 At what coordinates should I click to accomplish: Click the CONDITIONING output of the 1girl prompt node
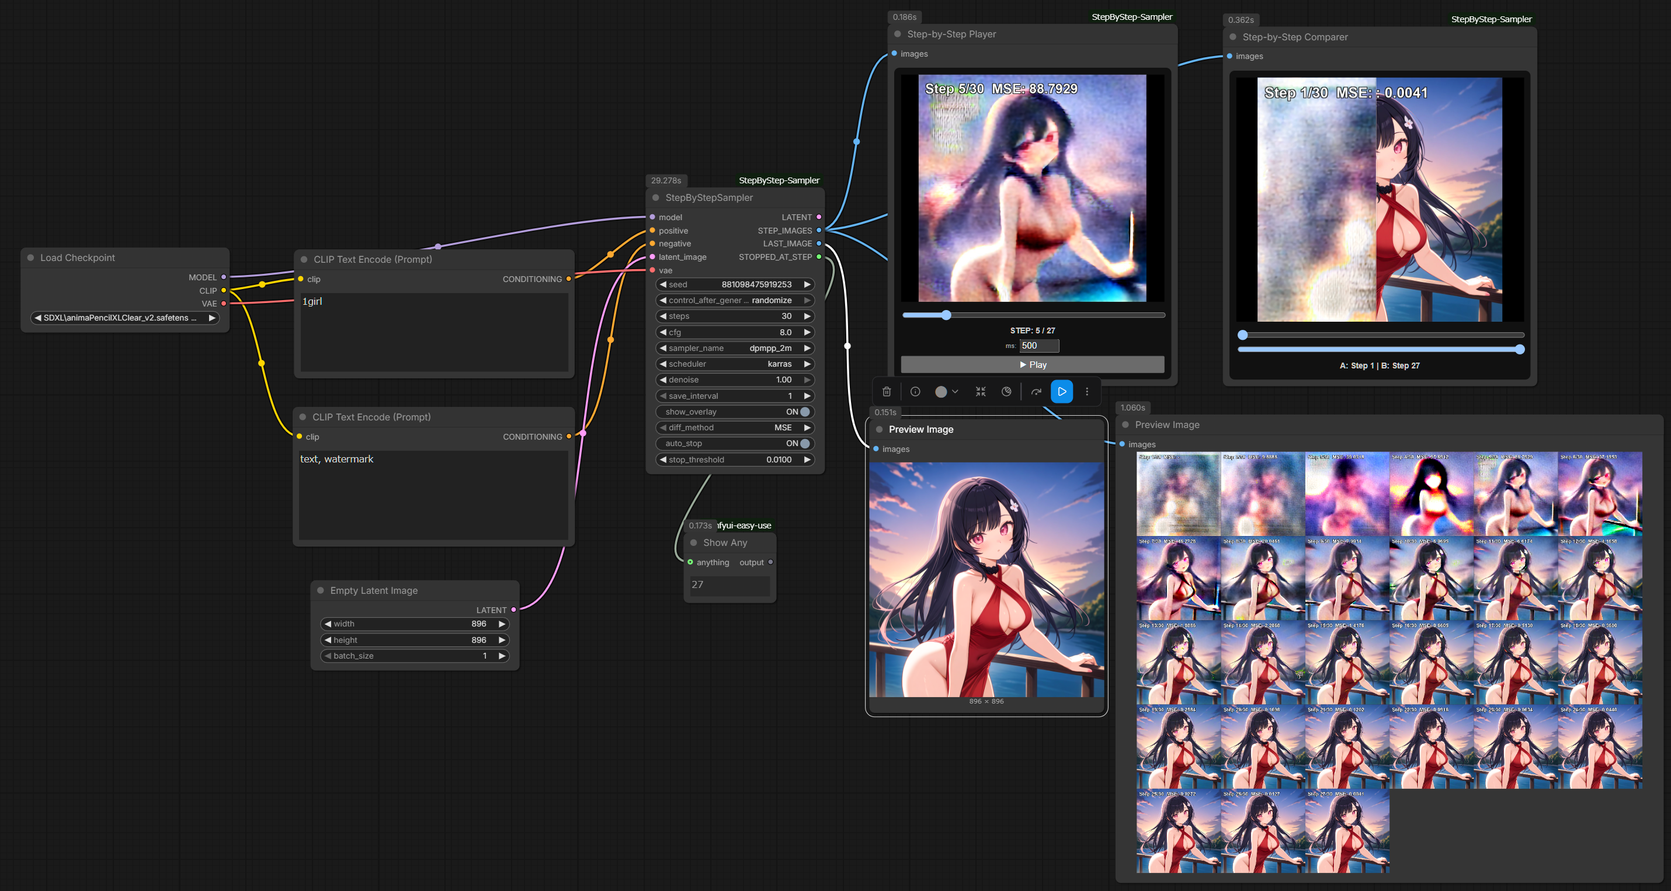[x=569, y=279]
